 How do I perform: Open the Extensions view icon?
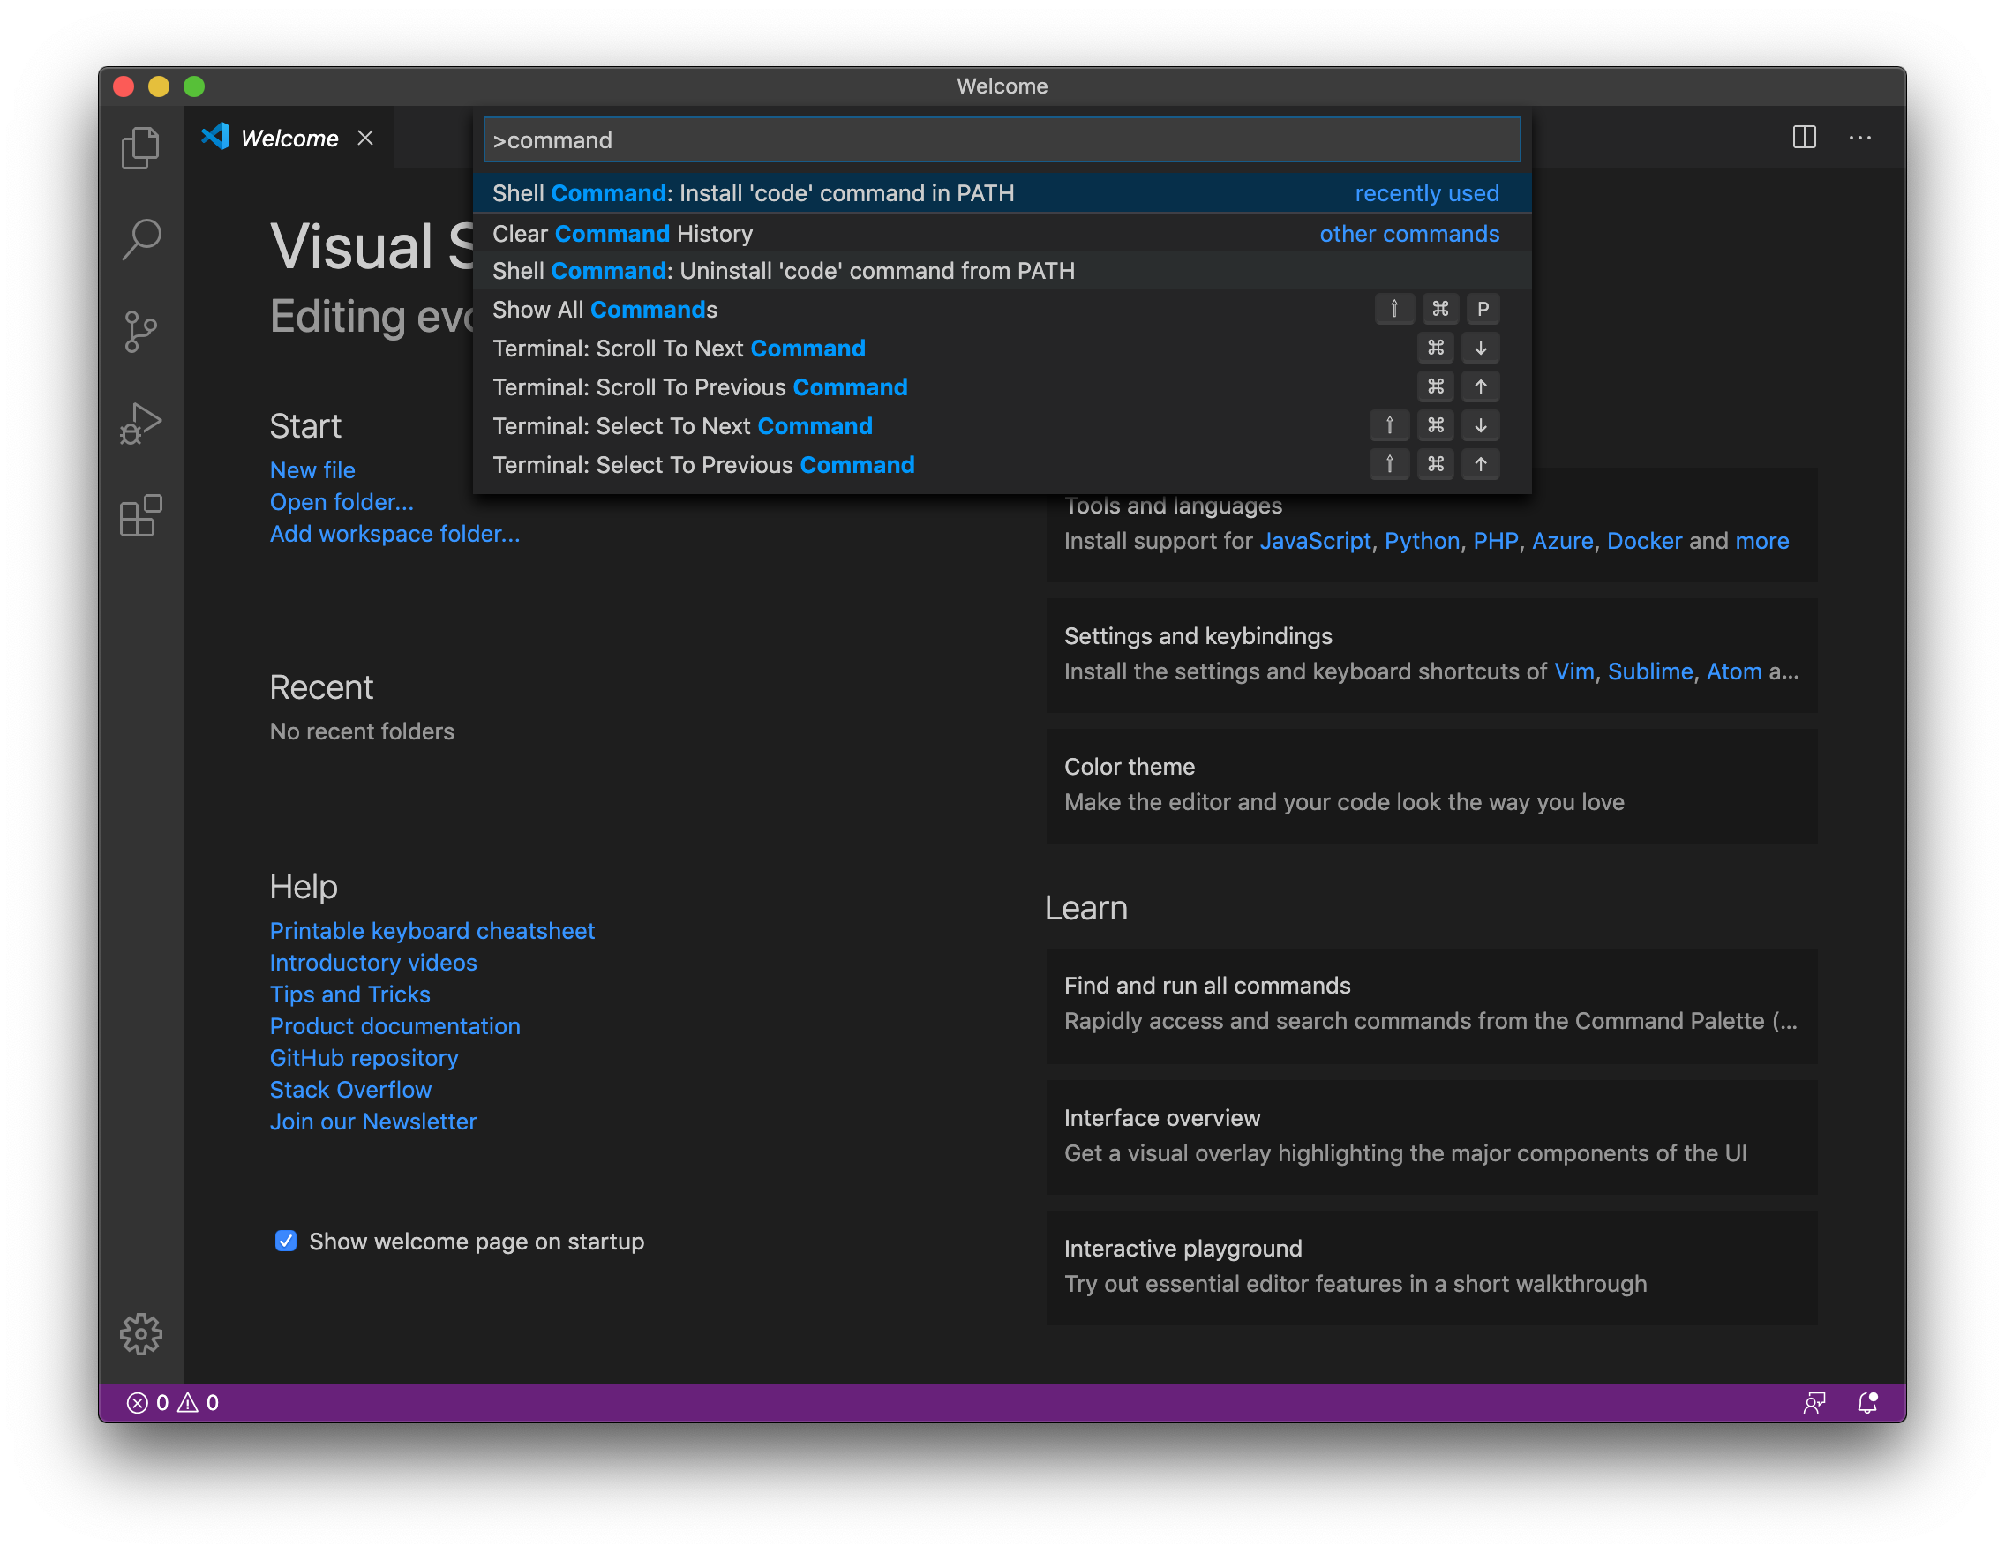140,516
